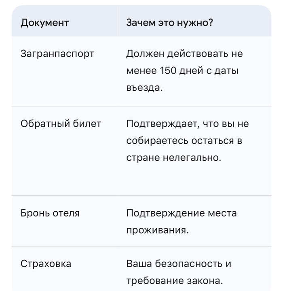Select the "Загранпаспорт" table cell
The image size is (283, 291).
[x=57, y=54]
